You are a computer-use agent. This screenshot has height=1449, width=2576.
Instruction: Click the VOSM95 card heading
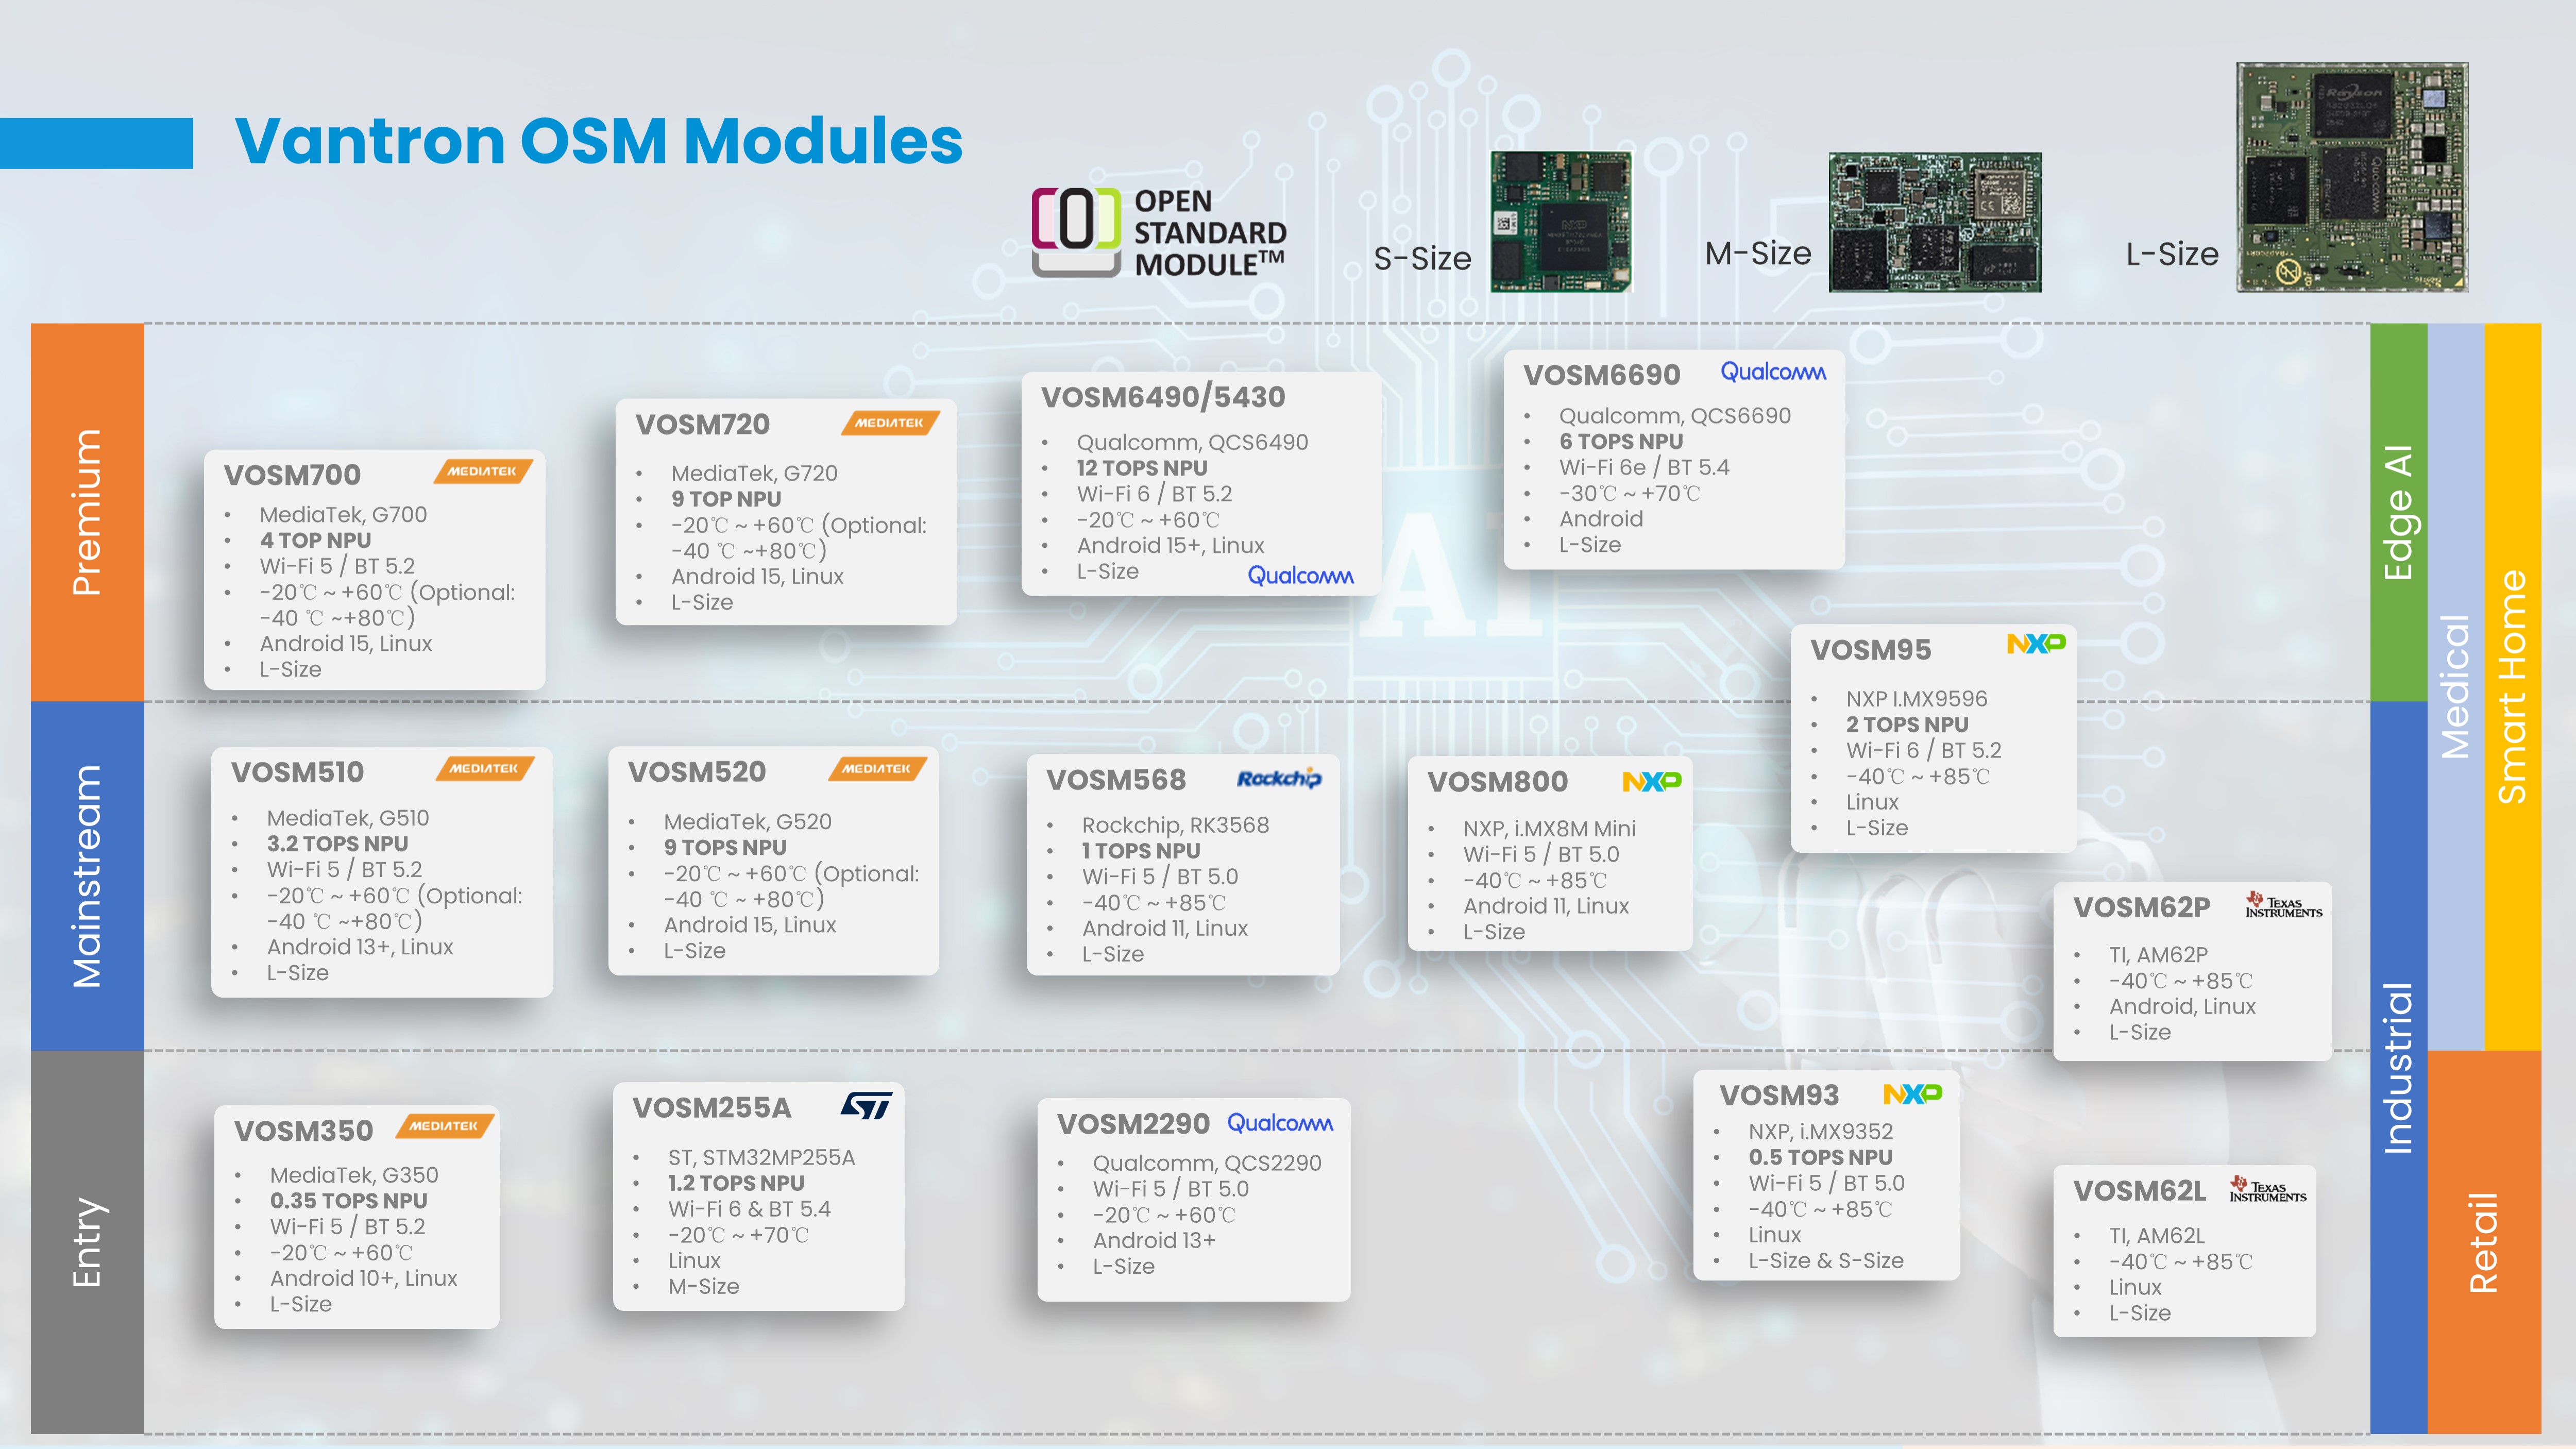[x=1870, y=650]
